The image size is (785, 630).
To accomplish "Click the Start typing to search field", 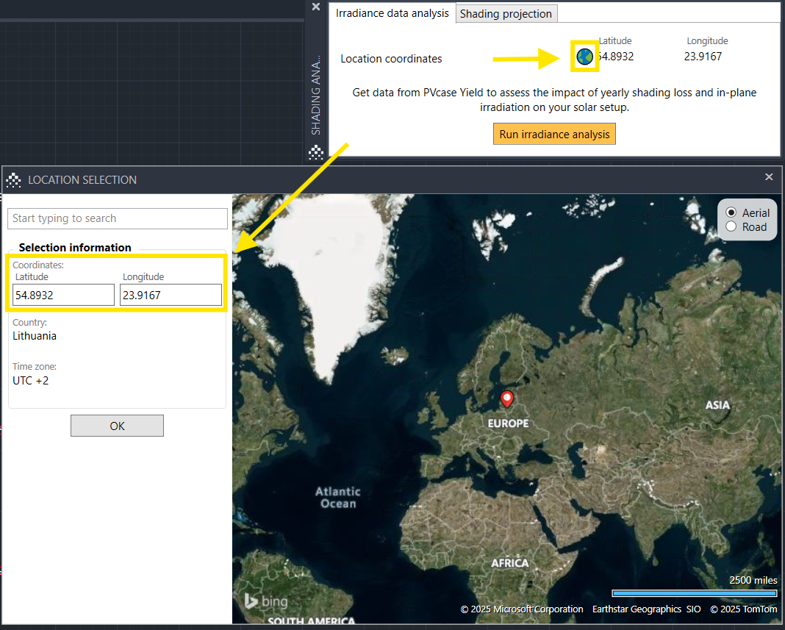I will pyautogui.click(x=118, y=218).
